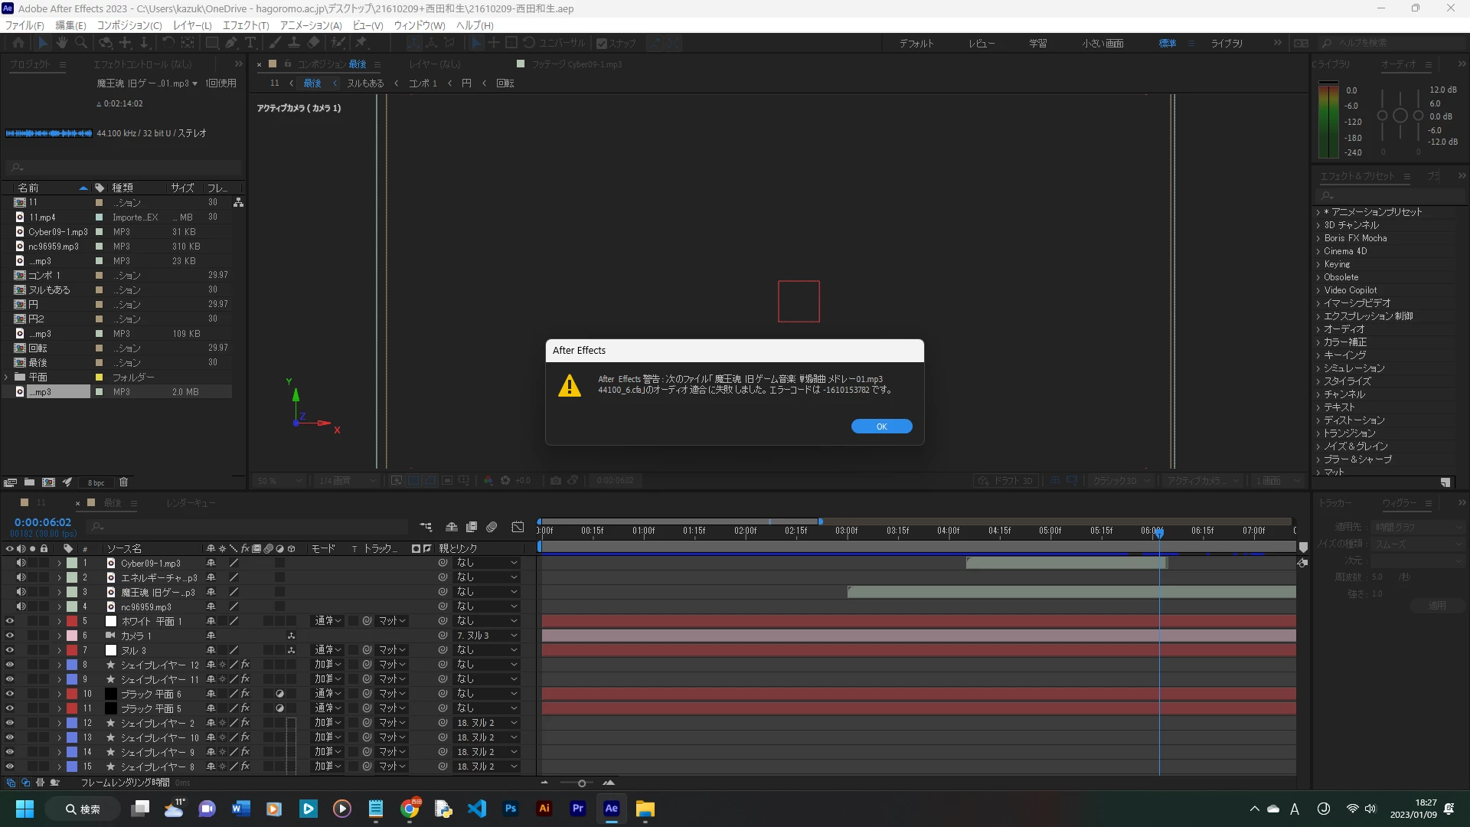Screen dimensions: 1470x827
Task: Click the 8 bpc color depth button
Action: 96,483
